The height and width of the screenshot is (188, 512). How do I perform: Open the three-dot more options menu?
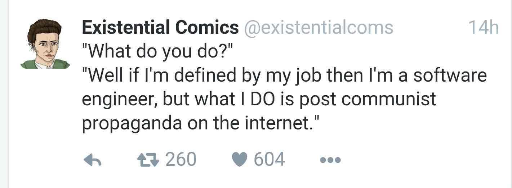click(x=330, y=160)
